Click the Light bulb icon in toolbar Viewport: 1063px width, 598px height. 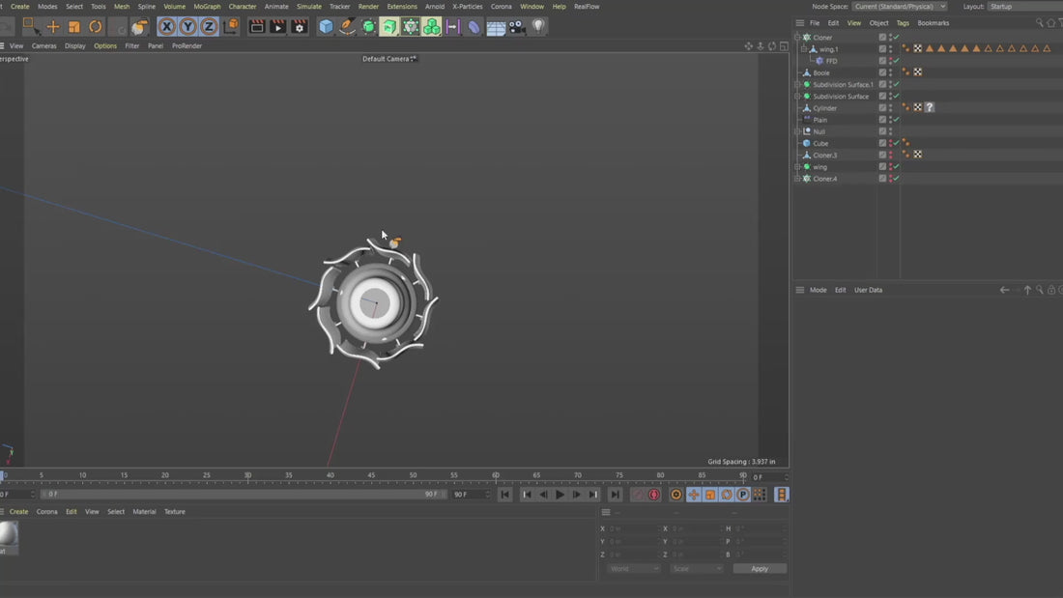point(538,27)
